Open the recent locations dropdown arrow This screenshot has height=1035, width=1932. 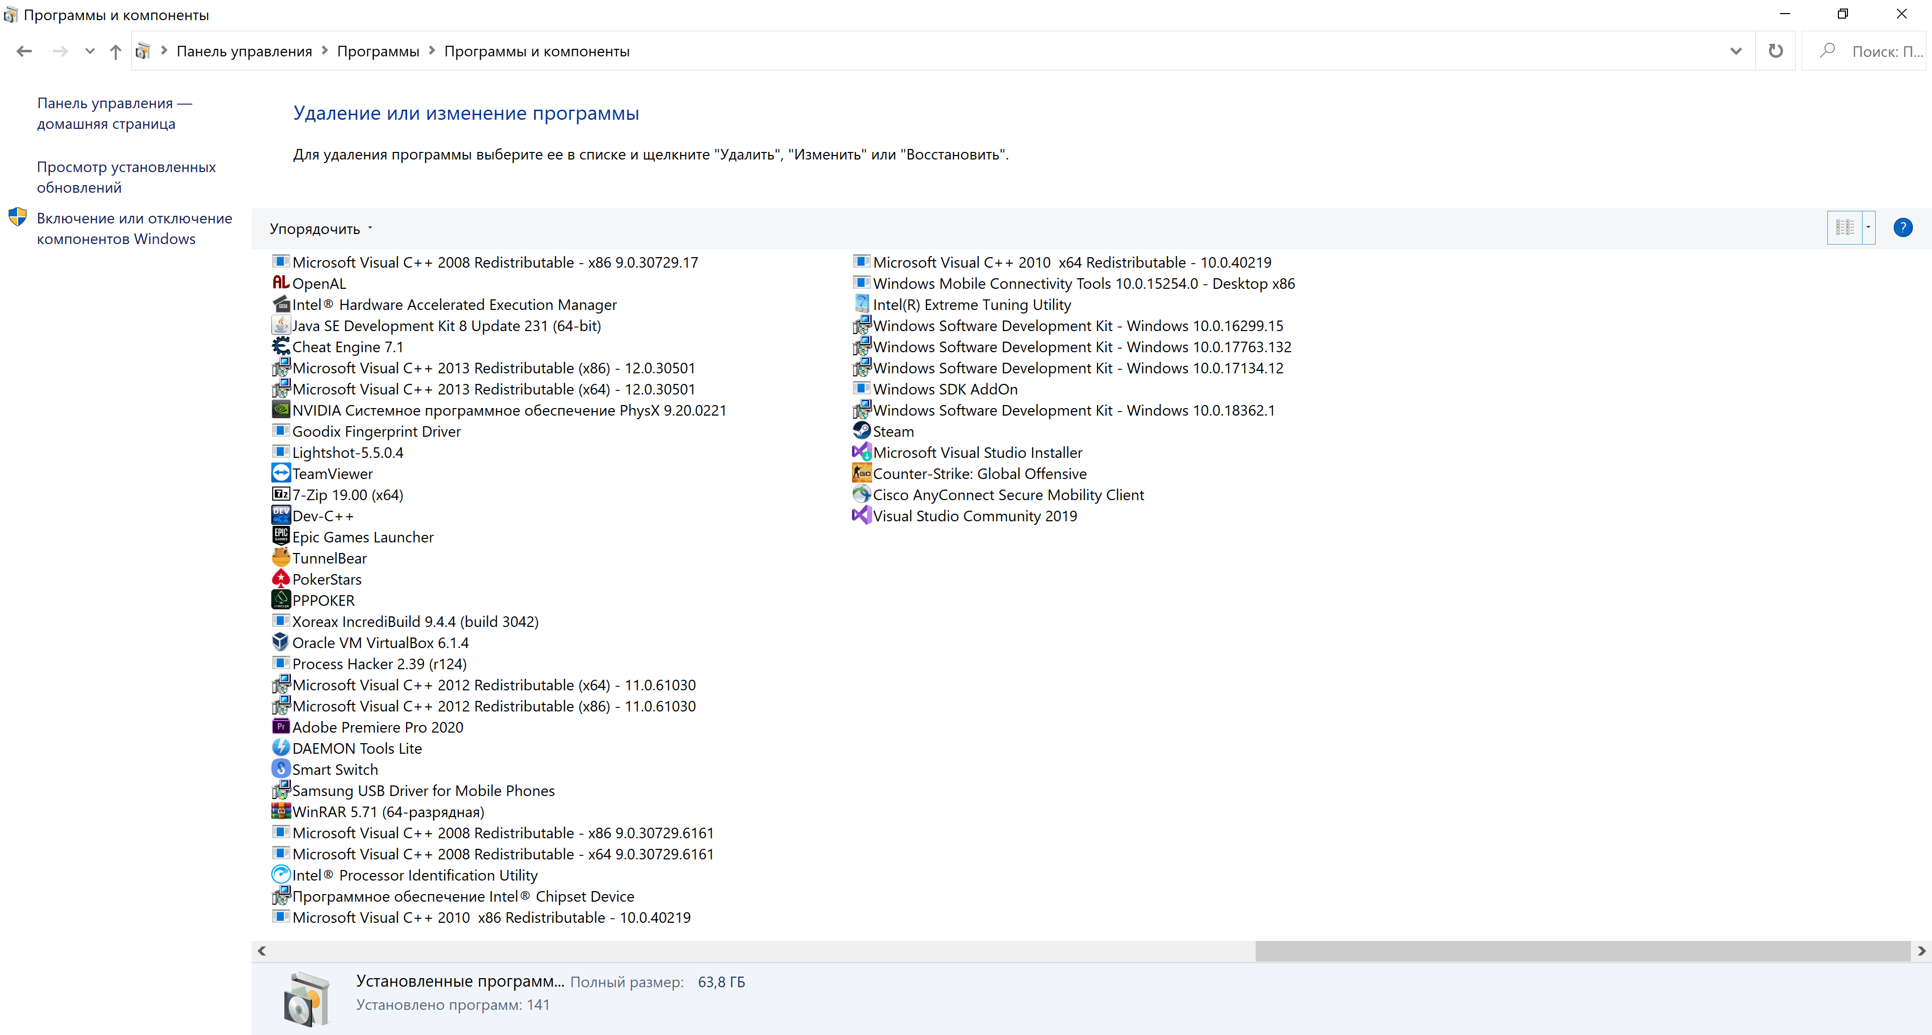(89, 51)
